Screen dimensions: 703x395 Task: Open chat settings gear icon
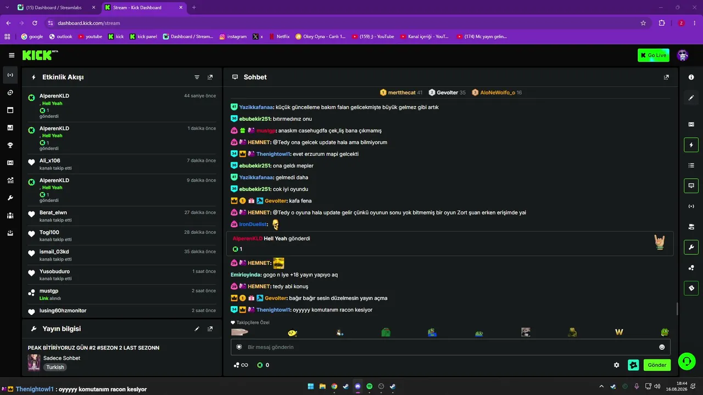[x=616, y=365]
